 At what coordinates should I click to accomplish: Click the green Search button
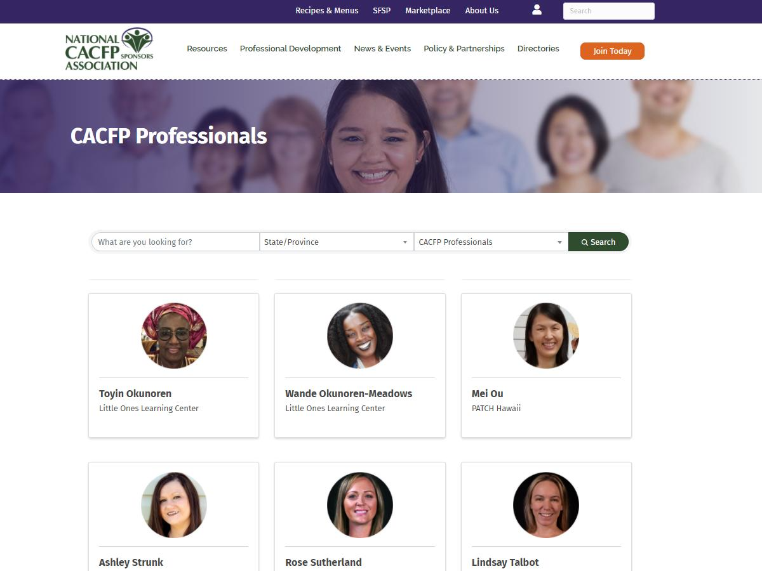(598, 242)
